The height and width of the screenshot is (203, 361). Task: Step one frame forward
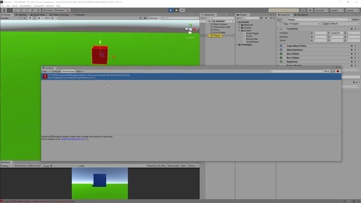point(182,10)
